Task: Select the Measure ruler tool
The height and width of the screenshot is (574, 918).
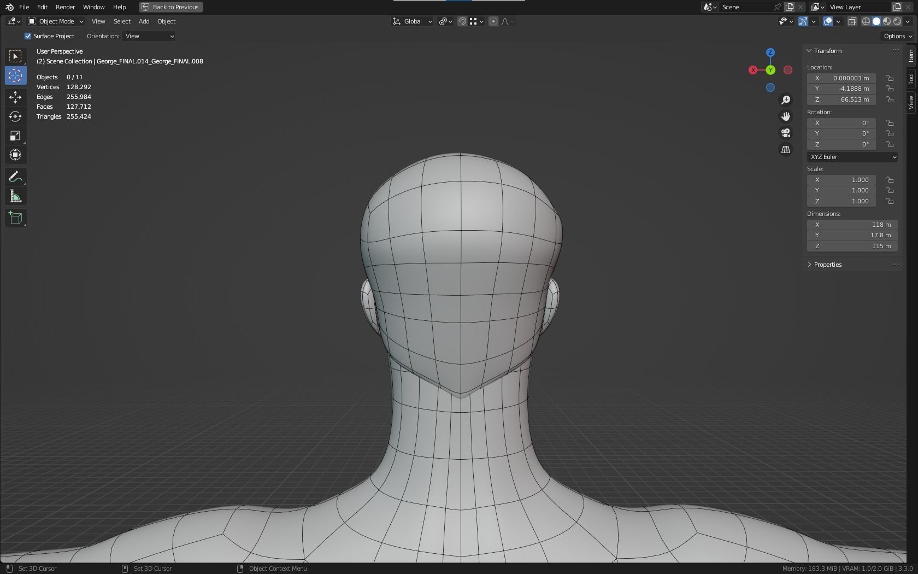Action: (15, 196)
